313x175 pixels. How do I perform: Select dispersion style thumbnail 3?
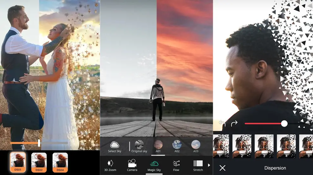point(264,146)
